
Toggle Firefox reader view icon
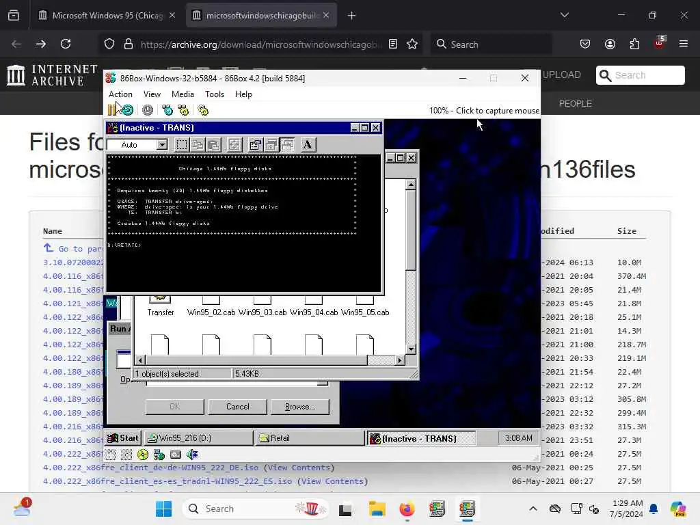click(393, 44)
